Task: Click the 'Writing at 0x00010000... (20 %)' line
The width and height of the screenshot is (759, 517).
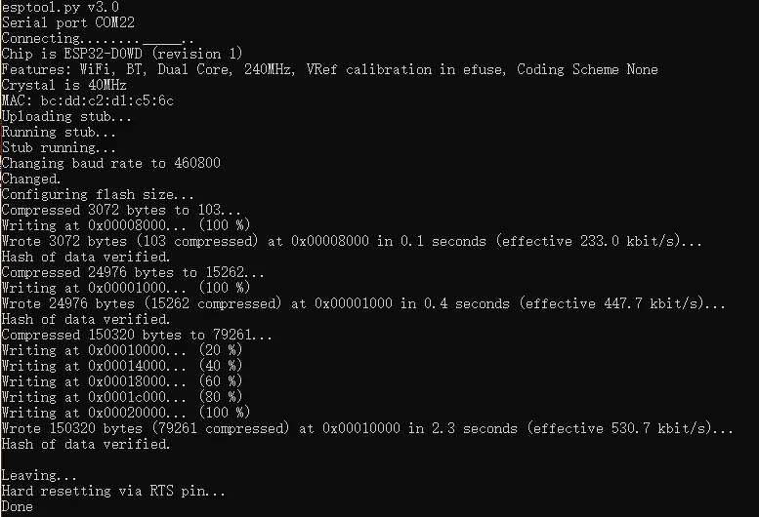Action: point(122,350)
